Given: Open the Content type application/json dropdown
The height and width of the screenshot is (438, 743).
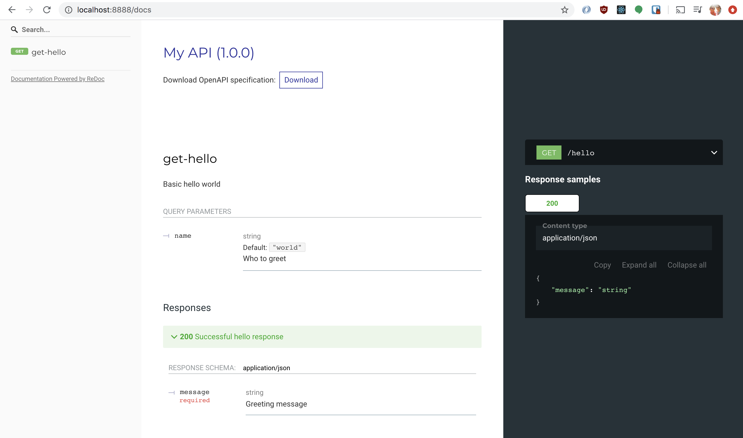Looking at the screenshot, I should 624,238.
